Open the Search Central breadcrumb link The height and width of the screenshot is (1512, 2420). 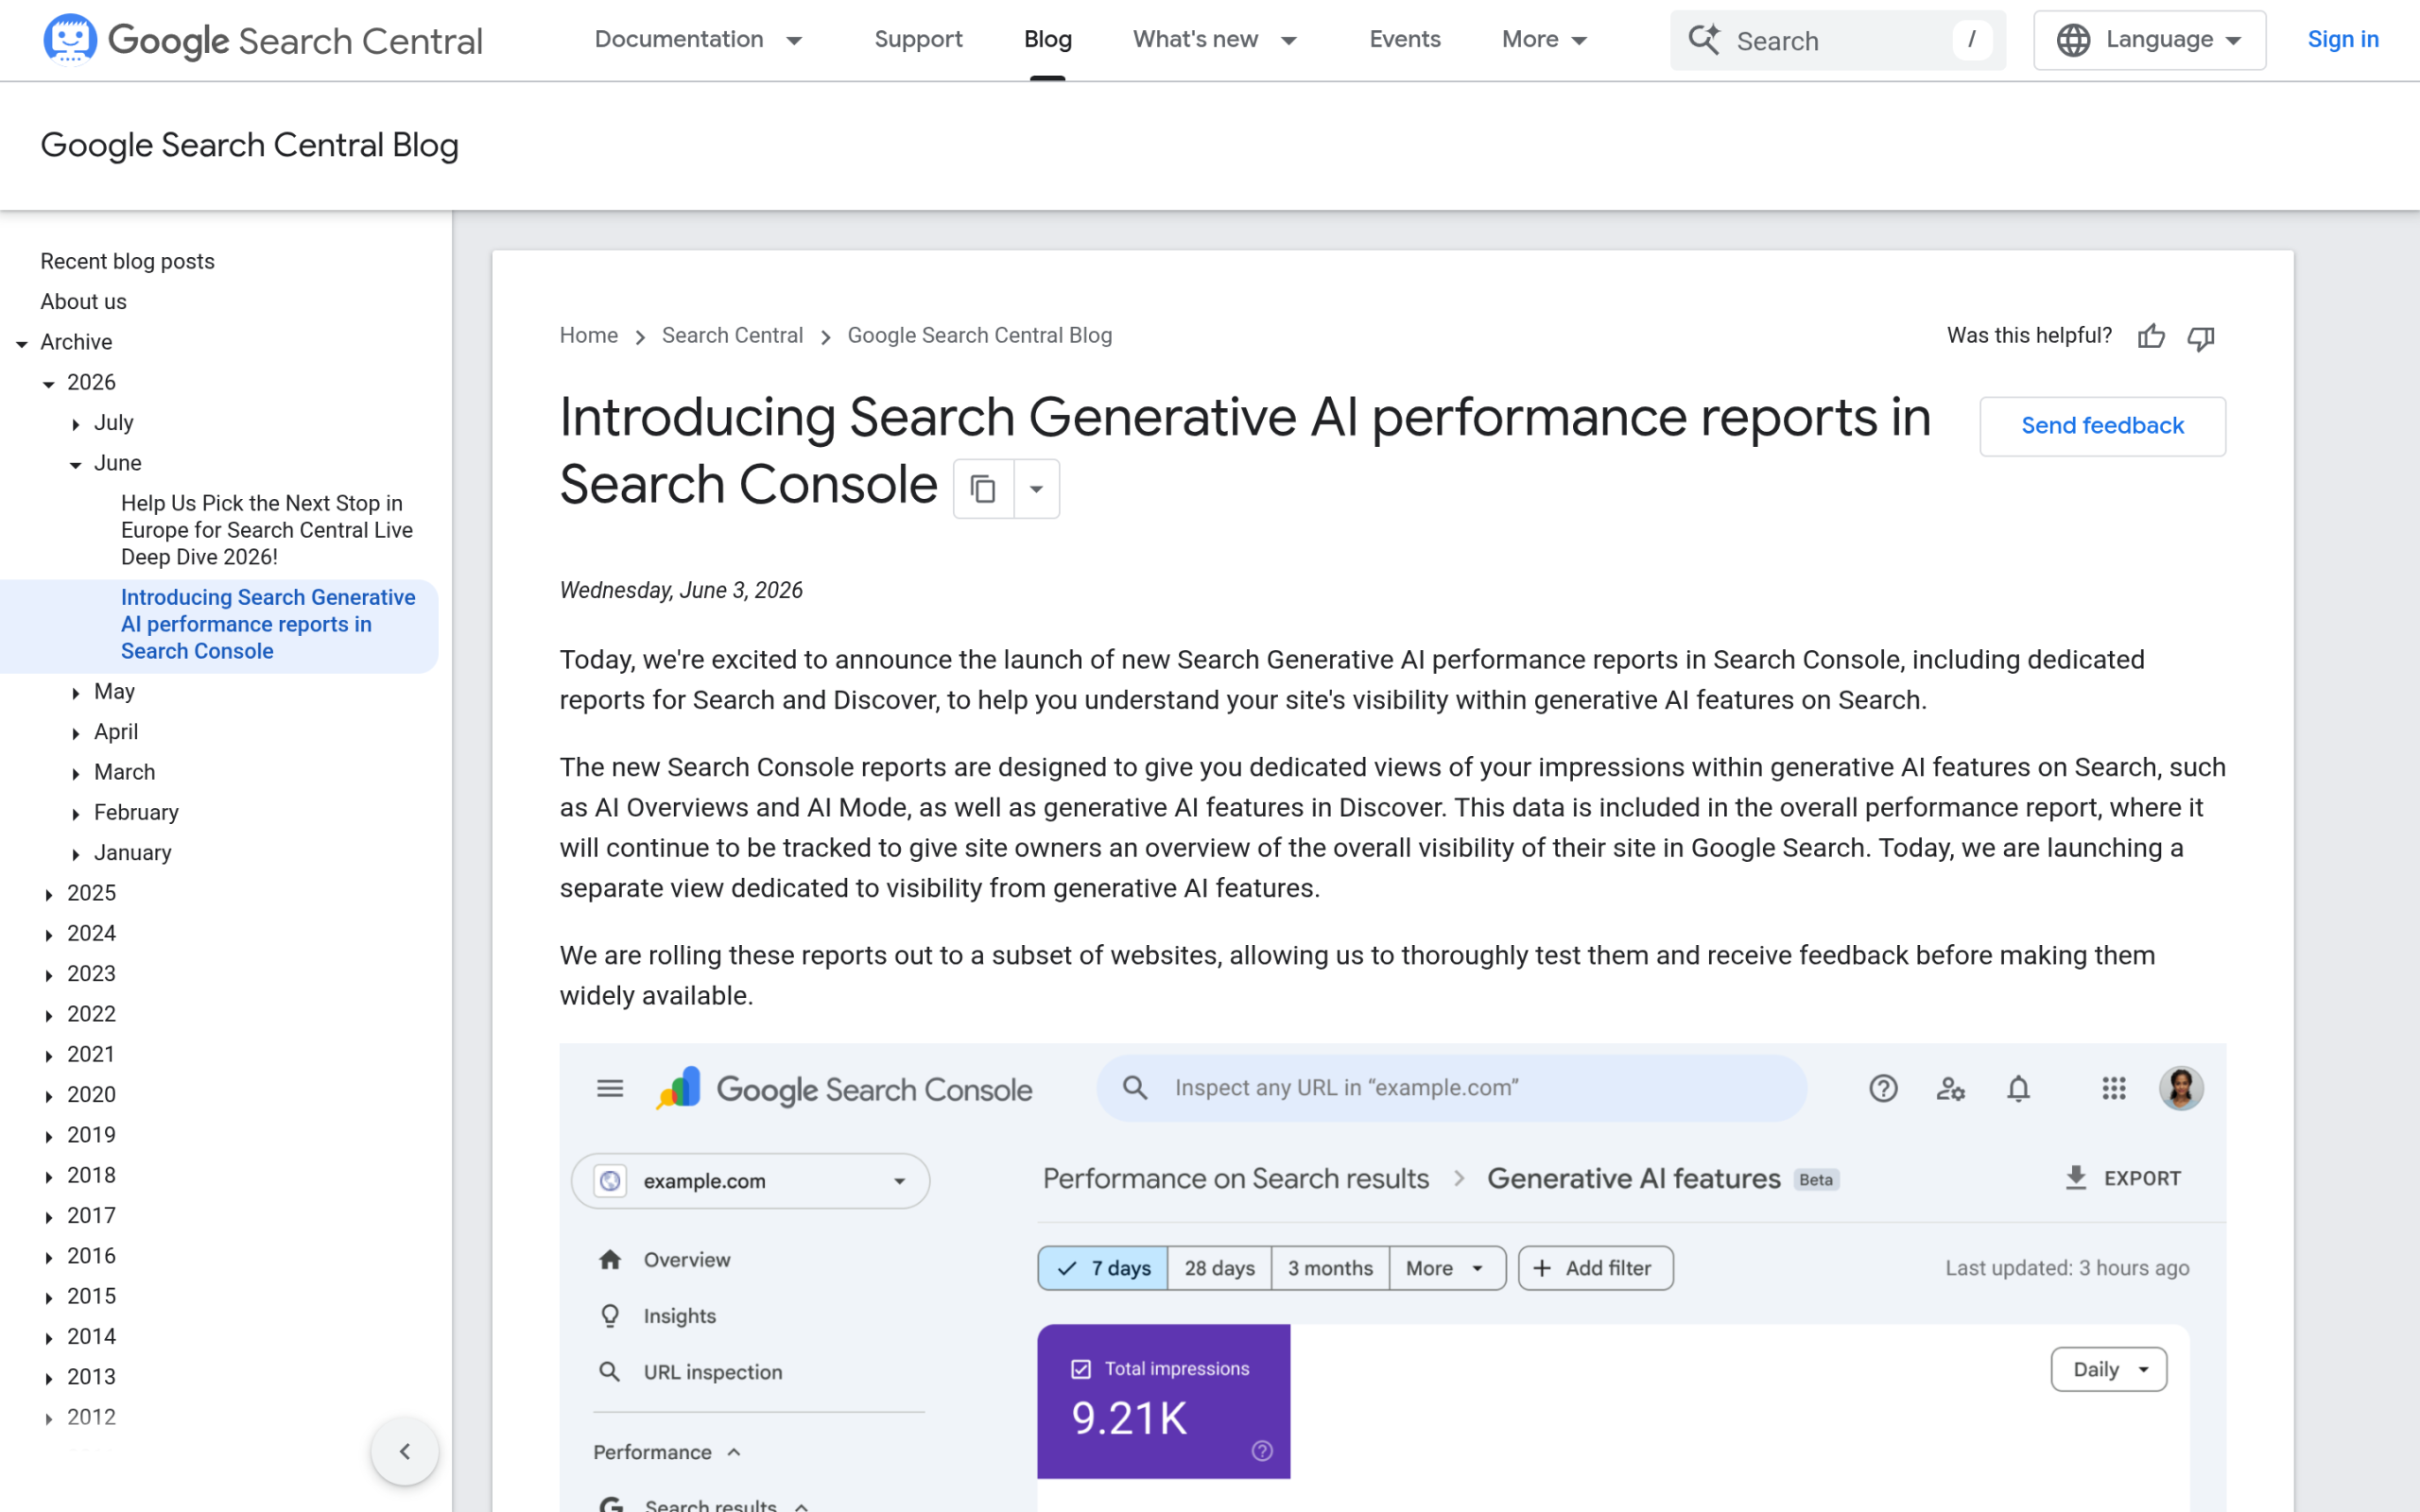(732, 336)
